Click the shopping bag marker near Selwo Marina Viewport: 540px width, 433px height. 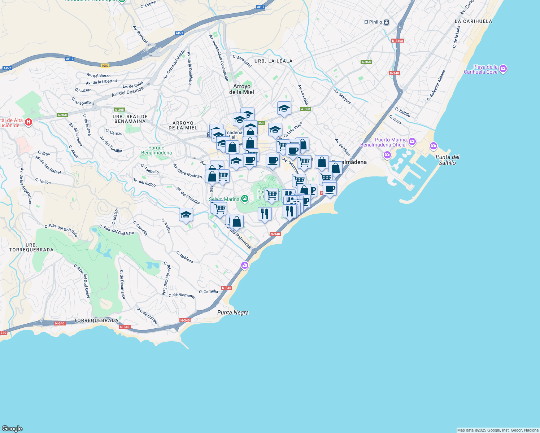pyautogui.click(x=236, y=221)
